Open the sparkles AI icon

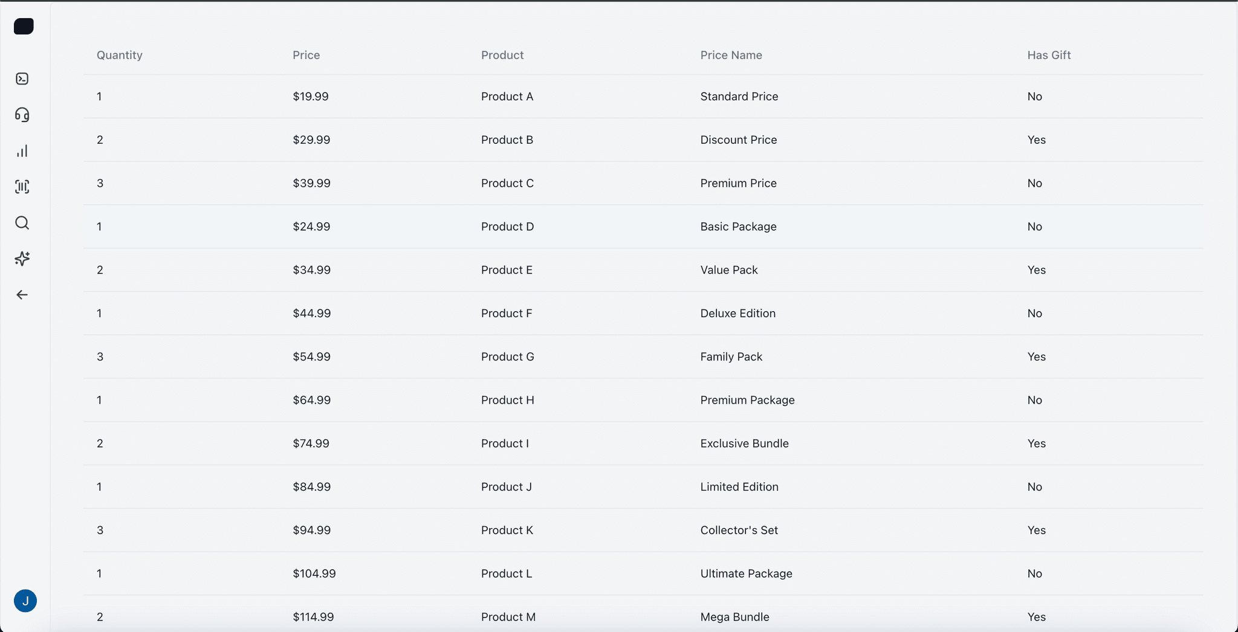click(22, 259)
